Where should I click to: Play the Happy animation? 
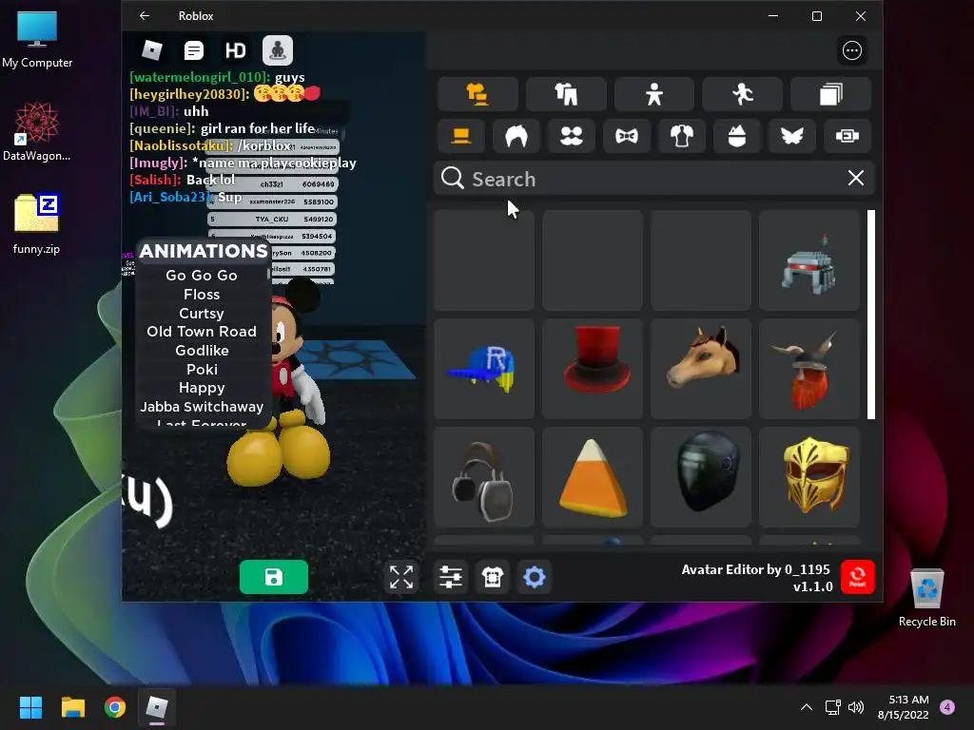coord(202,388)
